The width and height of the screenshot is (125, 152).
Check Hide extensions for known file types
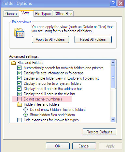(x=20, y=120)
